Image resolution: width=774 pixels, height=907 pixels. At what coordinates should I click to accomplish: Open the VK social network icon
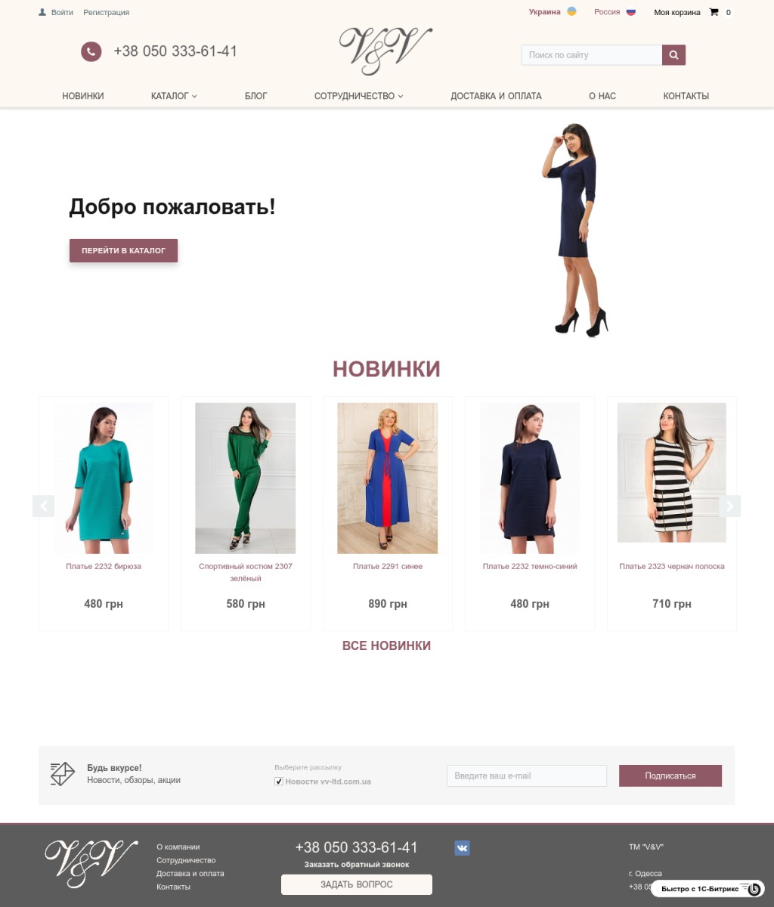[462, 848]
